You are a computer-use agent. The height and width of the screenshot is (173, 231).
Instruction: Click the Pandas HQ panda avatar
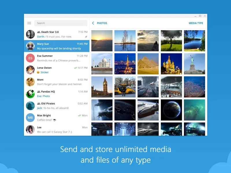click(x=30, y=94)
